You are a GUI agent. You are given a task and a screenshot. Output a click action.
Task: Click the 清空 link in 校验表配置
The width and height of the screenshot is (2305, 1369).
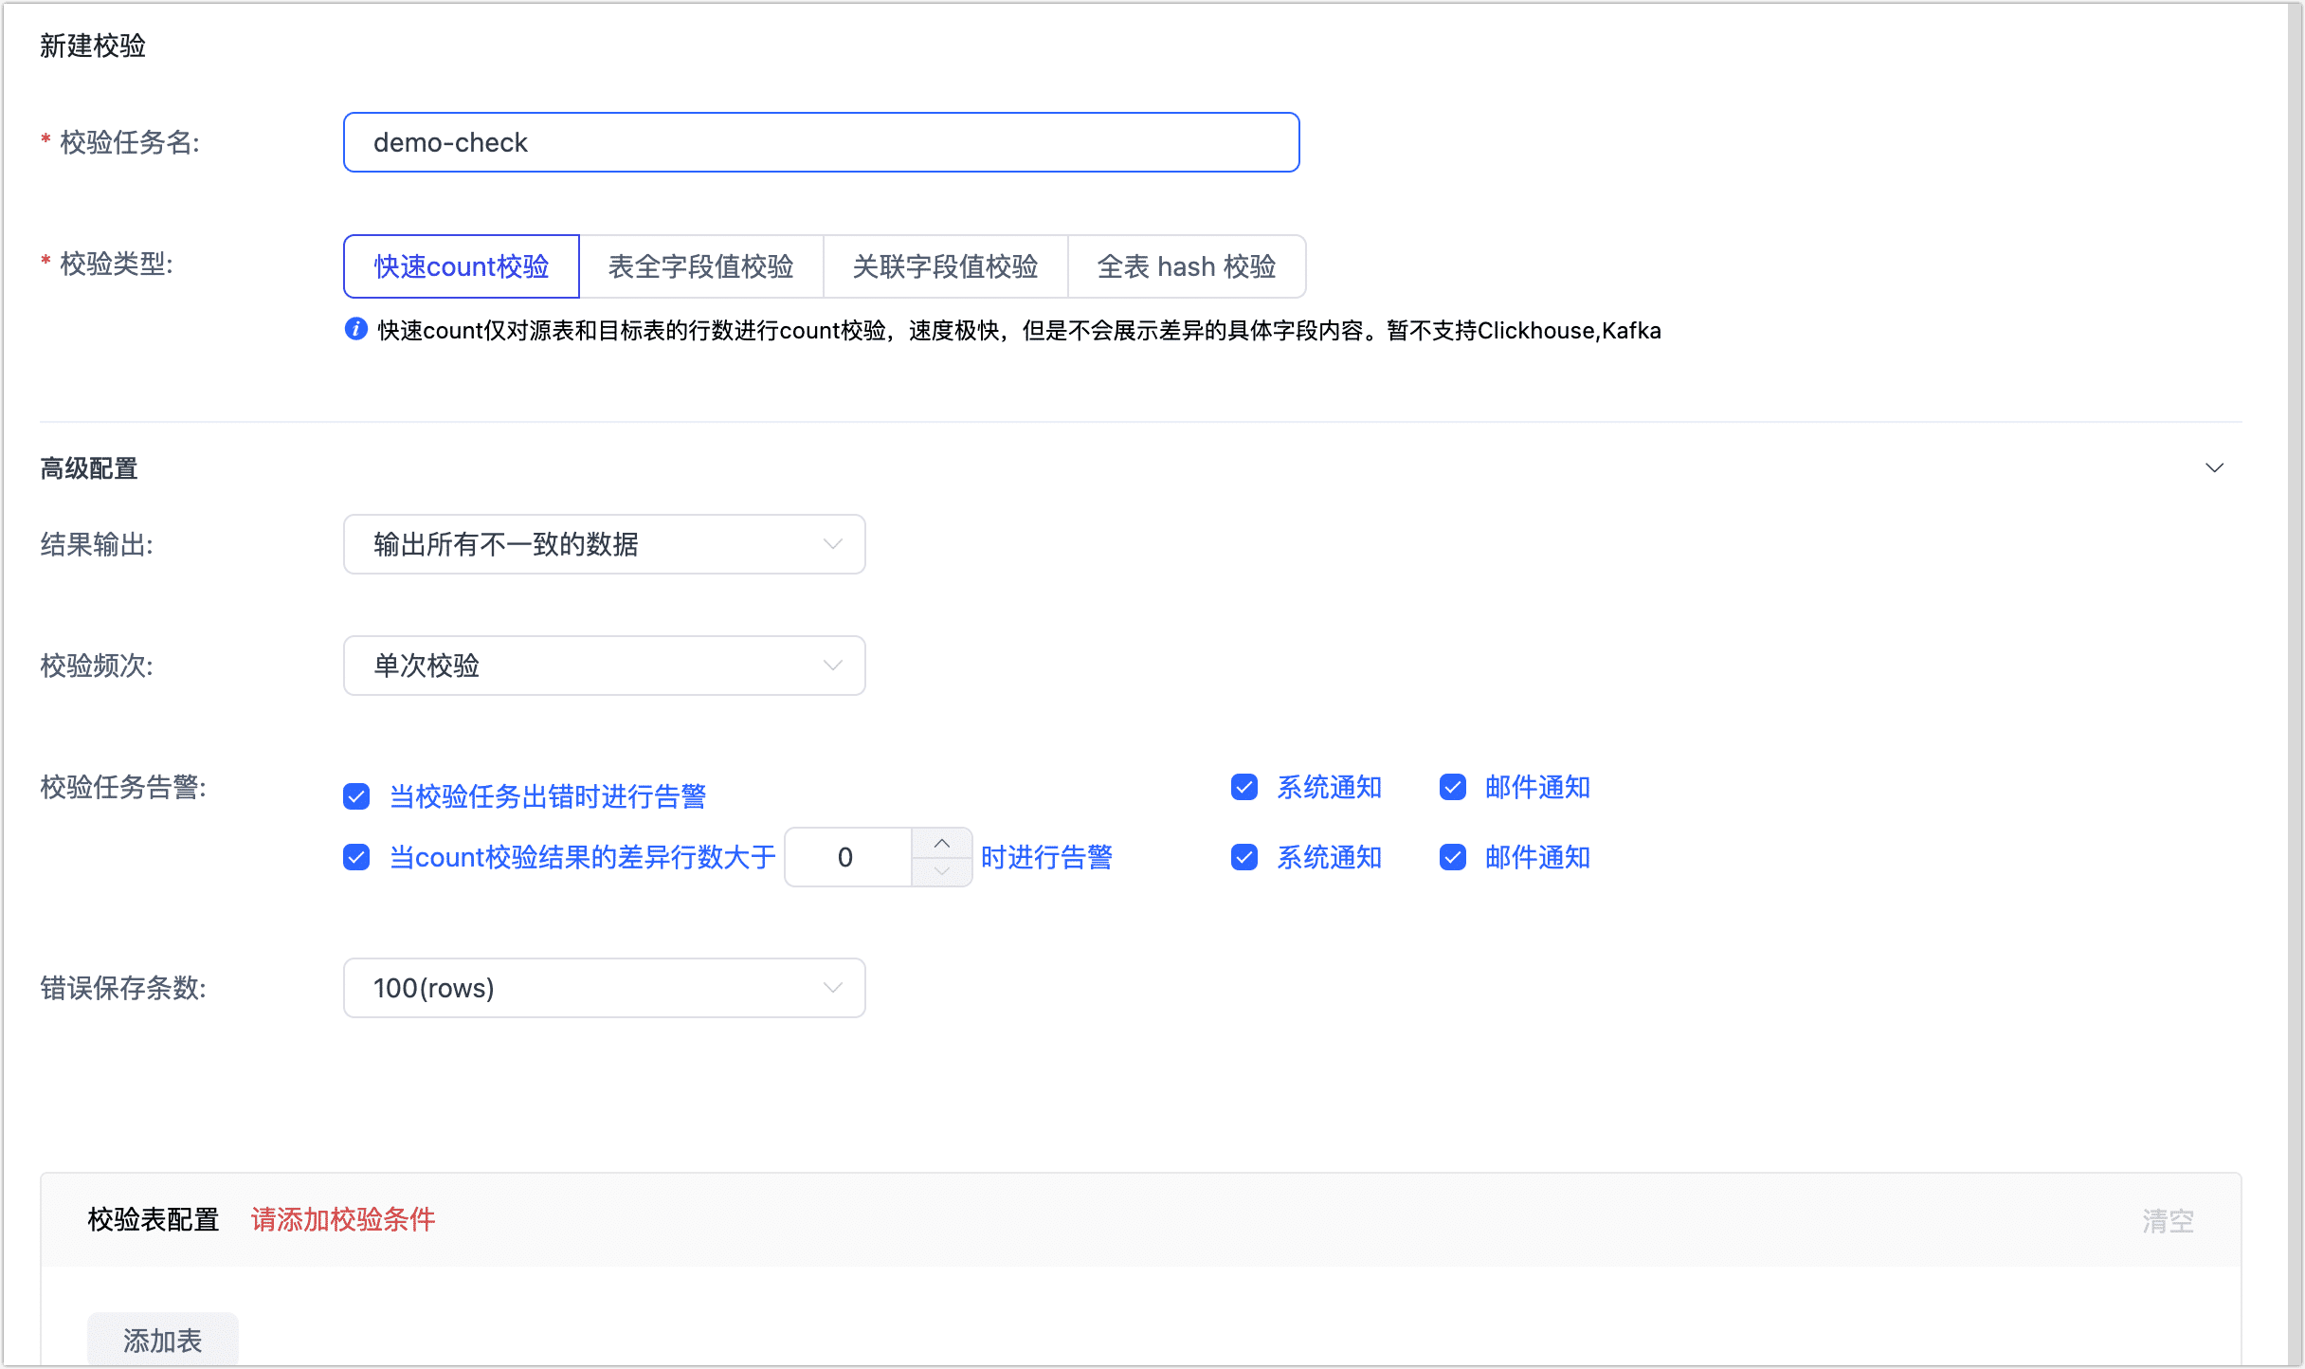2167,1219
